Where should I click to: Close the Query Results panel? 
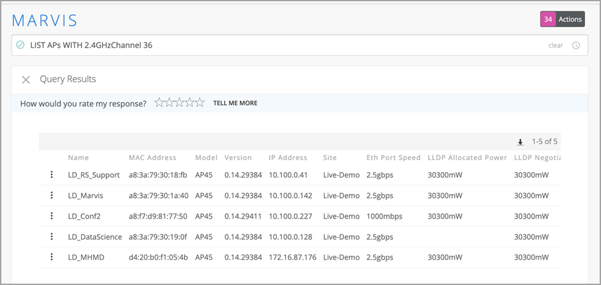click(26, 80)
